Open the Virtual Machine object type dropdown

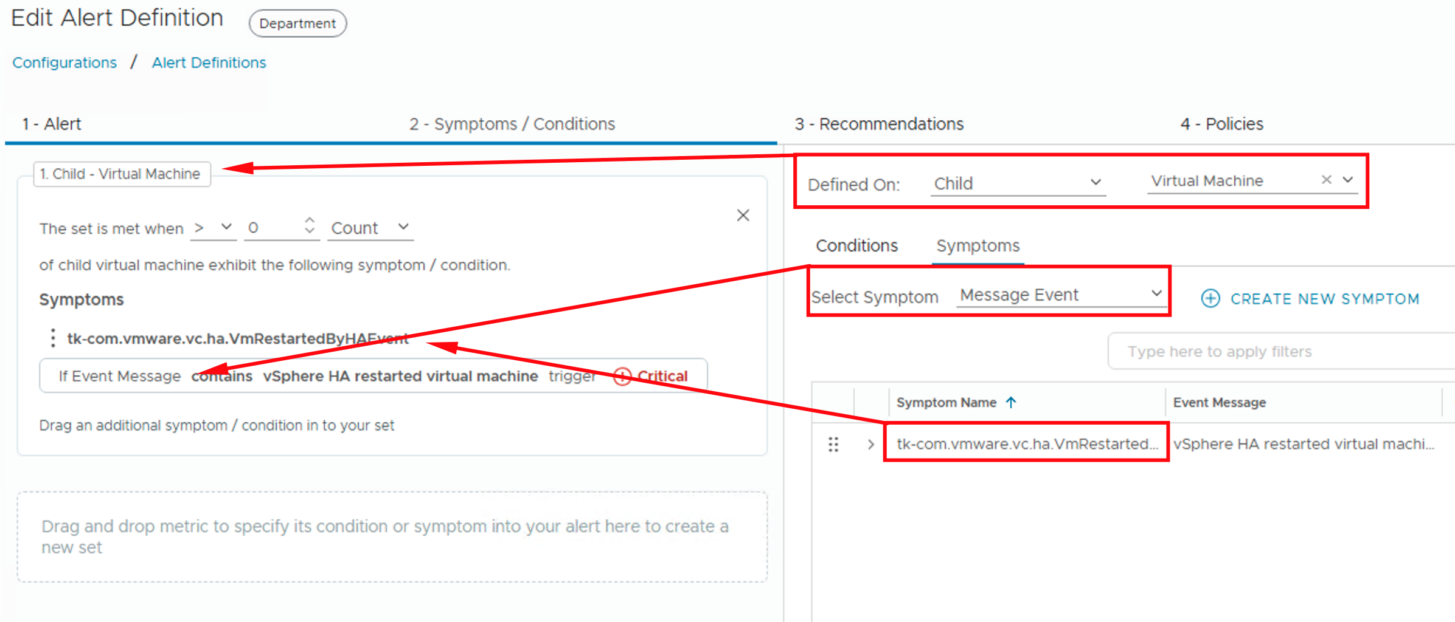click(1348, 180)
